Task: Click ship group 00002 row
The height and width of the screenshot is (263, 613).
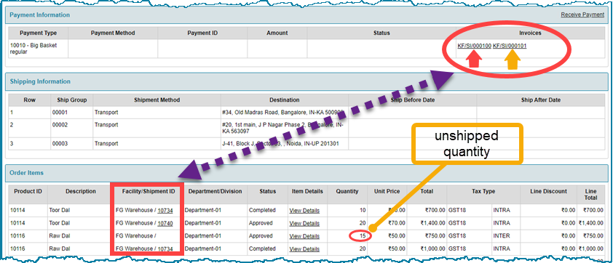Action: 307,128
